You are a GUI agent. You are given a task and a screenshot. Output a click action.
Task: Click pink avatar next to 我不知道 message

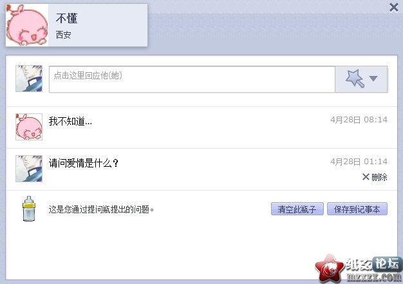point(29,127)
